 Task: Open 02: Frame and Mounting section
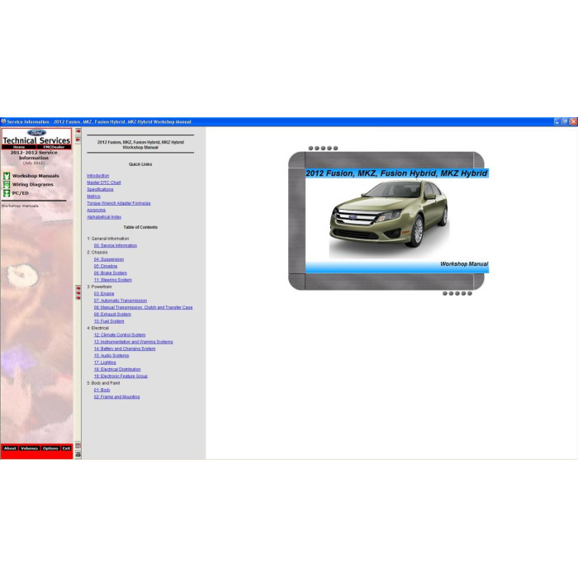click(117, 397)
